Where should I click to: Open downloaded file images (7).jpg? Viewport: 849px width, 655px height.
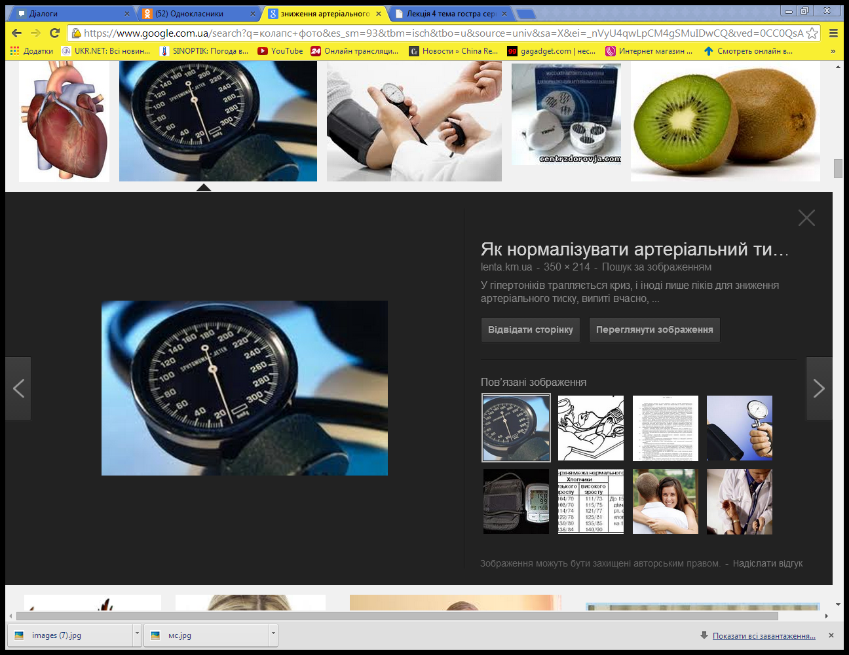[71, 635]
